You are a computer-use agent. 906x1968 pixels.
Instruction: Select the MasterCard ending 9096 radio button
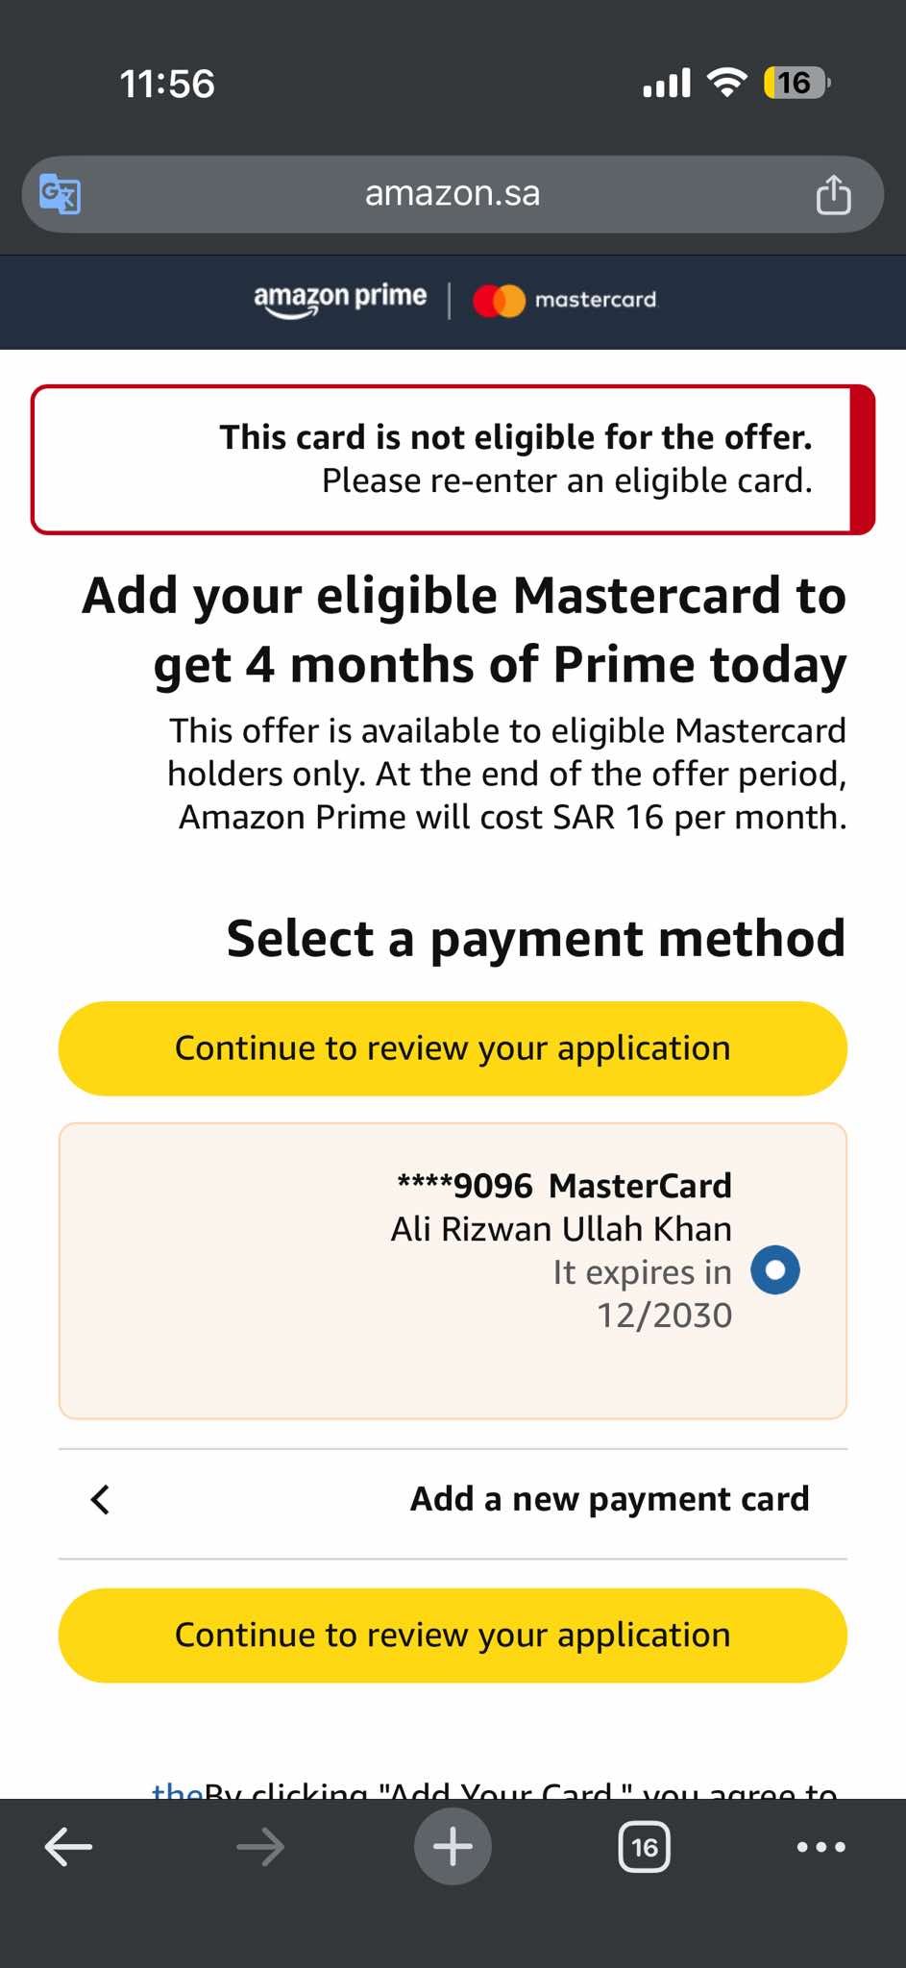[x=775, y=1270]
